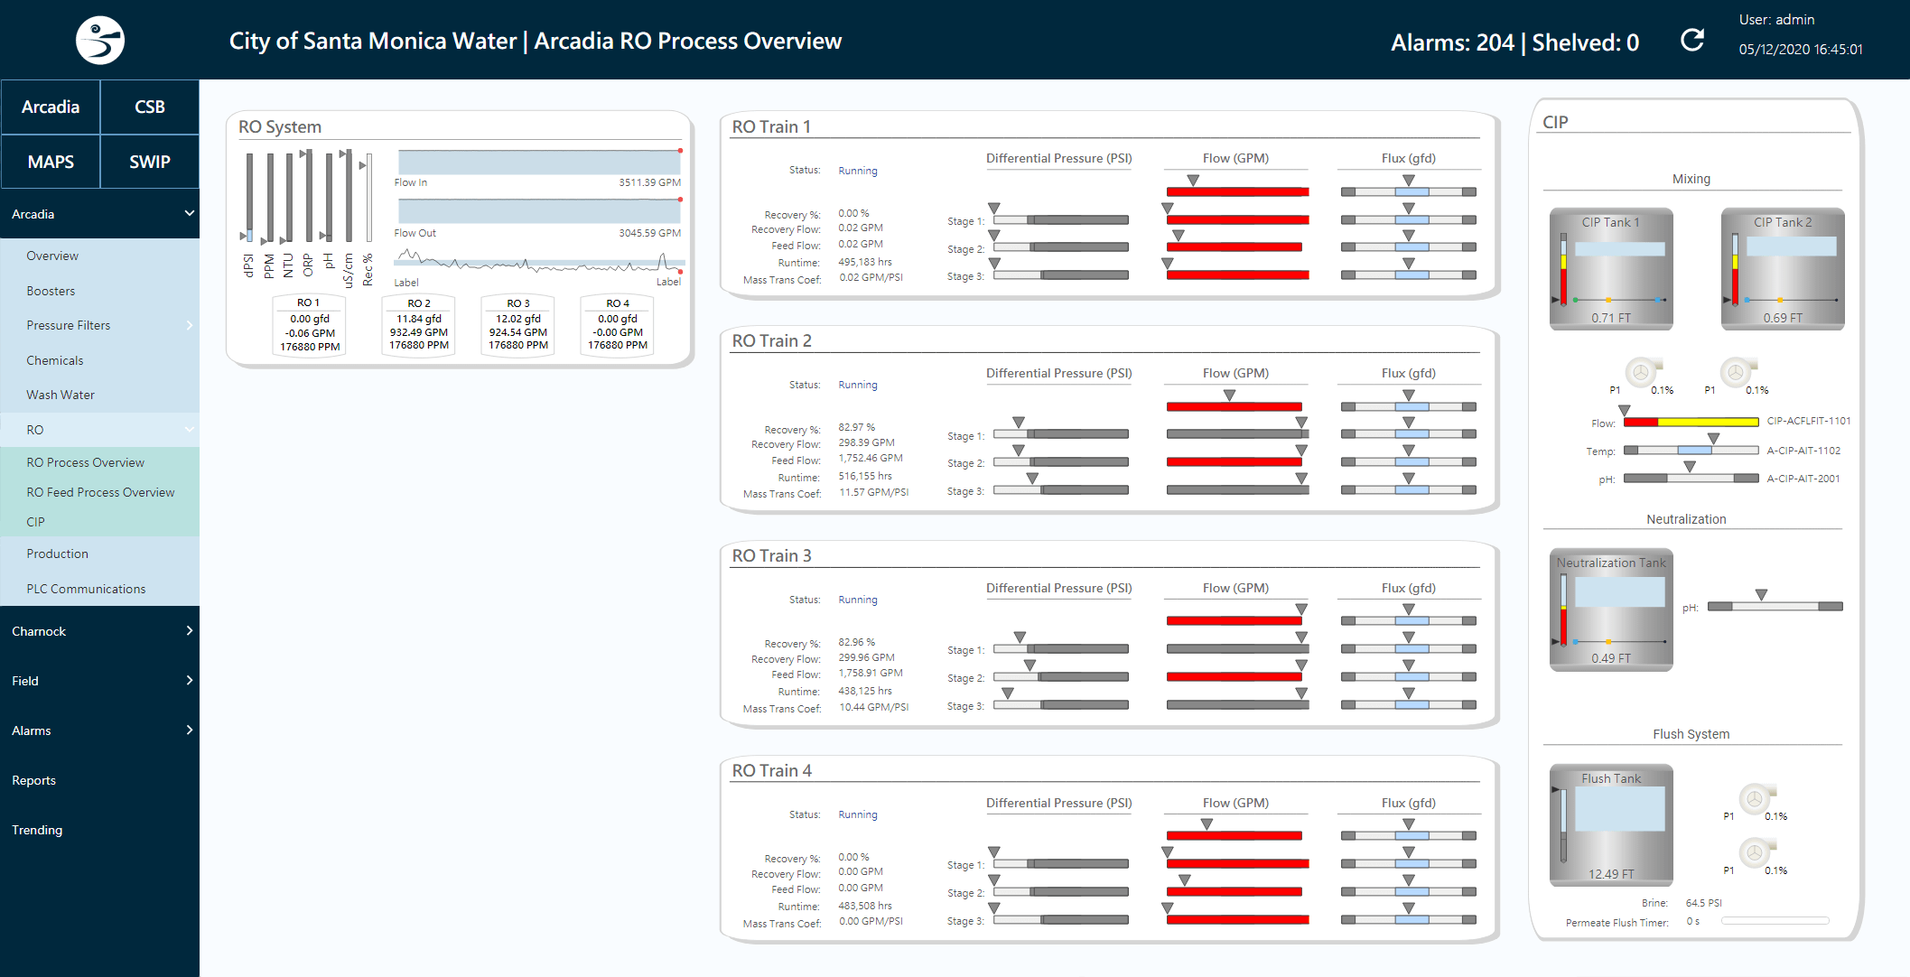Select the CIP Tank 2 graphic
Viewport: 1910px width, 977px height.
point(1783,269)
